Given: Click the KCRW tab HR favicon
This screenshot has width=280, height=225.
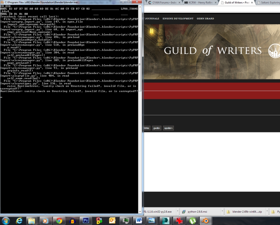Looking at the screenshot, I should (186, 3).
